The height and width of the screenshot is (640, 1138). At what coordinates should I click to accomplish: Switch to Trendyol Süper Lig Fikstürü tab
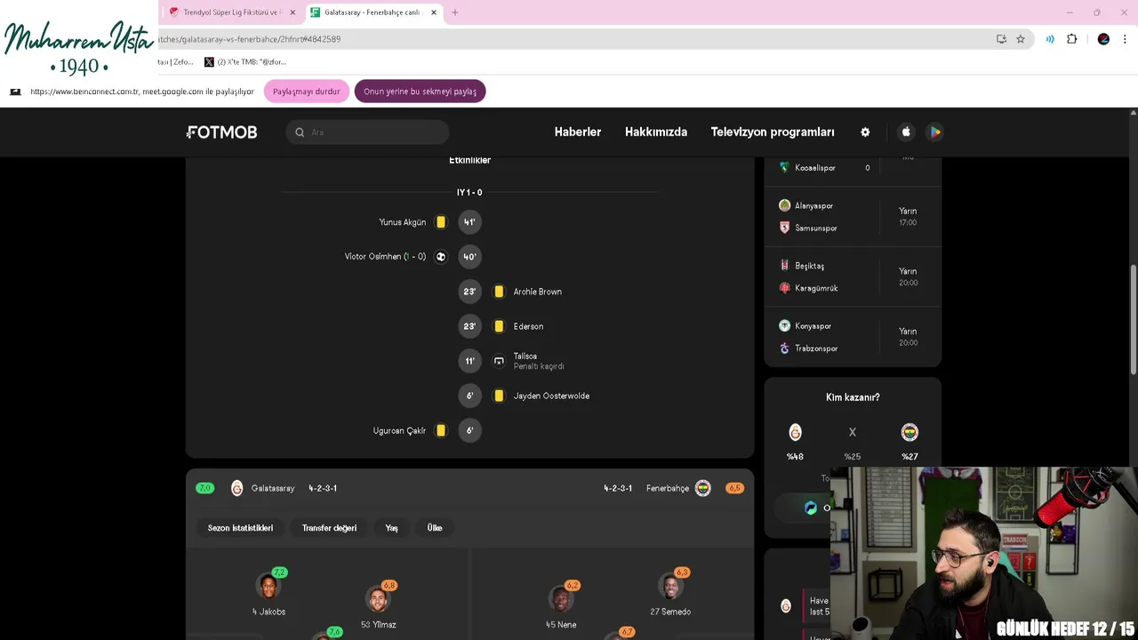(x=233, y=12)
